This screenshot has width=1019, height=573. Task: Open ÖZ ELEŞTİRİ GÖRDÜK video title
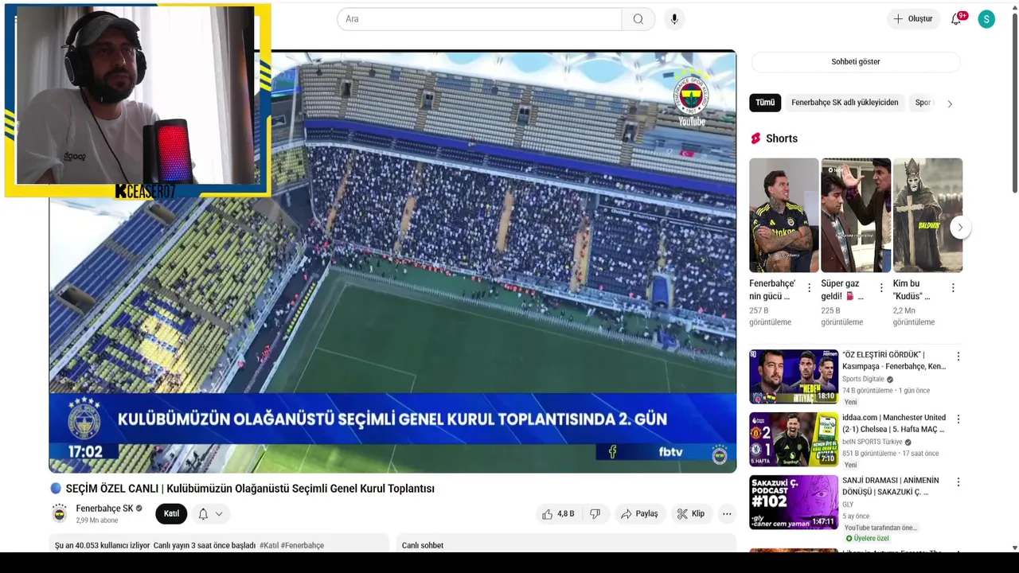click(x=894, y=361)
